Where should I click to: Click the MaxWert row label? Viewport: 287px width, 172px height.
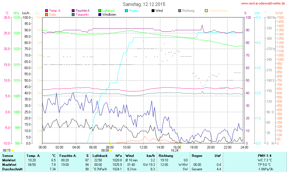point(9,165)
